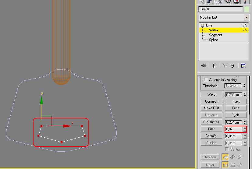Increase the Weld spinner value
Screen dimensions: 252x169
245,93
